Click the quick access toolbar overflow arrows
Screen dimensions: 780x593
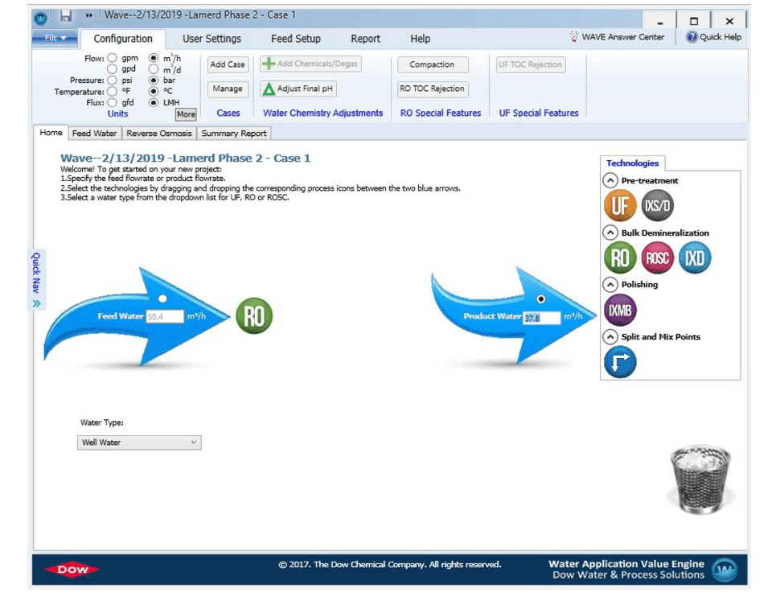89,15
